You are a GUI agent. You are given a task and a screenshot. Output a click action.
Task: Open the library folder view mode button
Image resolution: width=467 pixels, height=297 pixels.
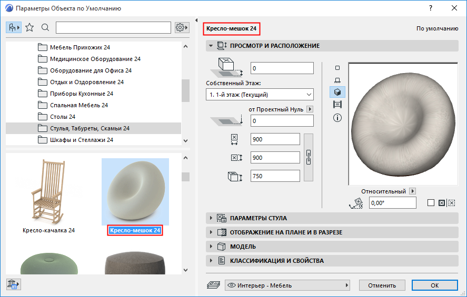pyautogui.click(x=14, y=28)
